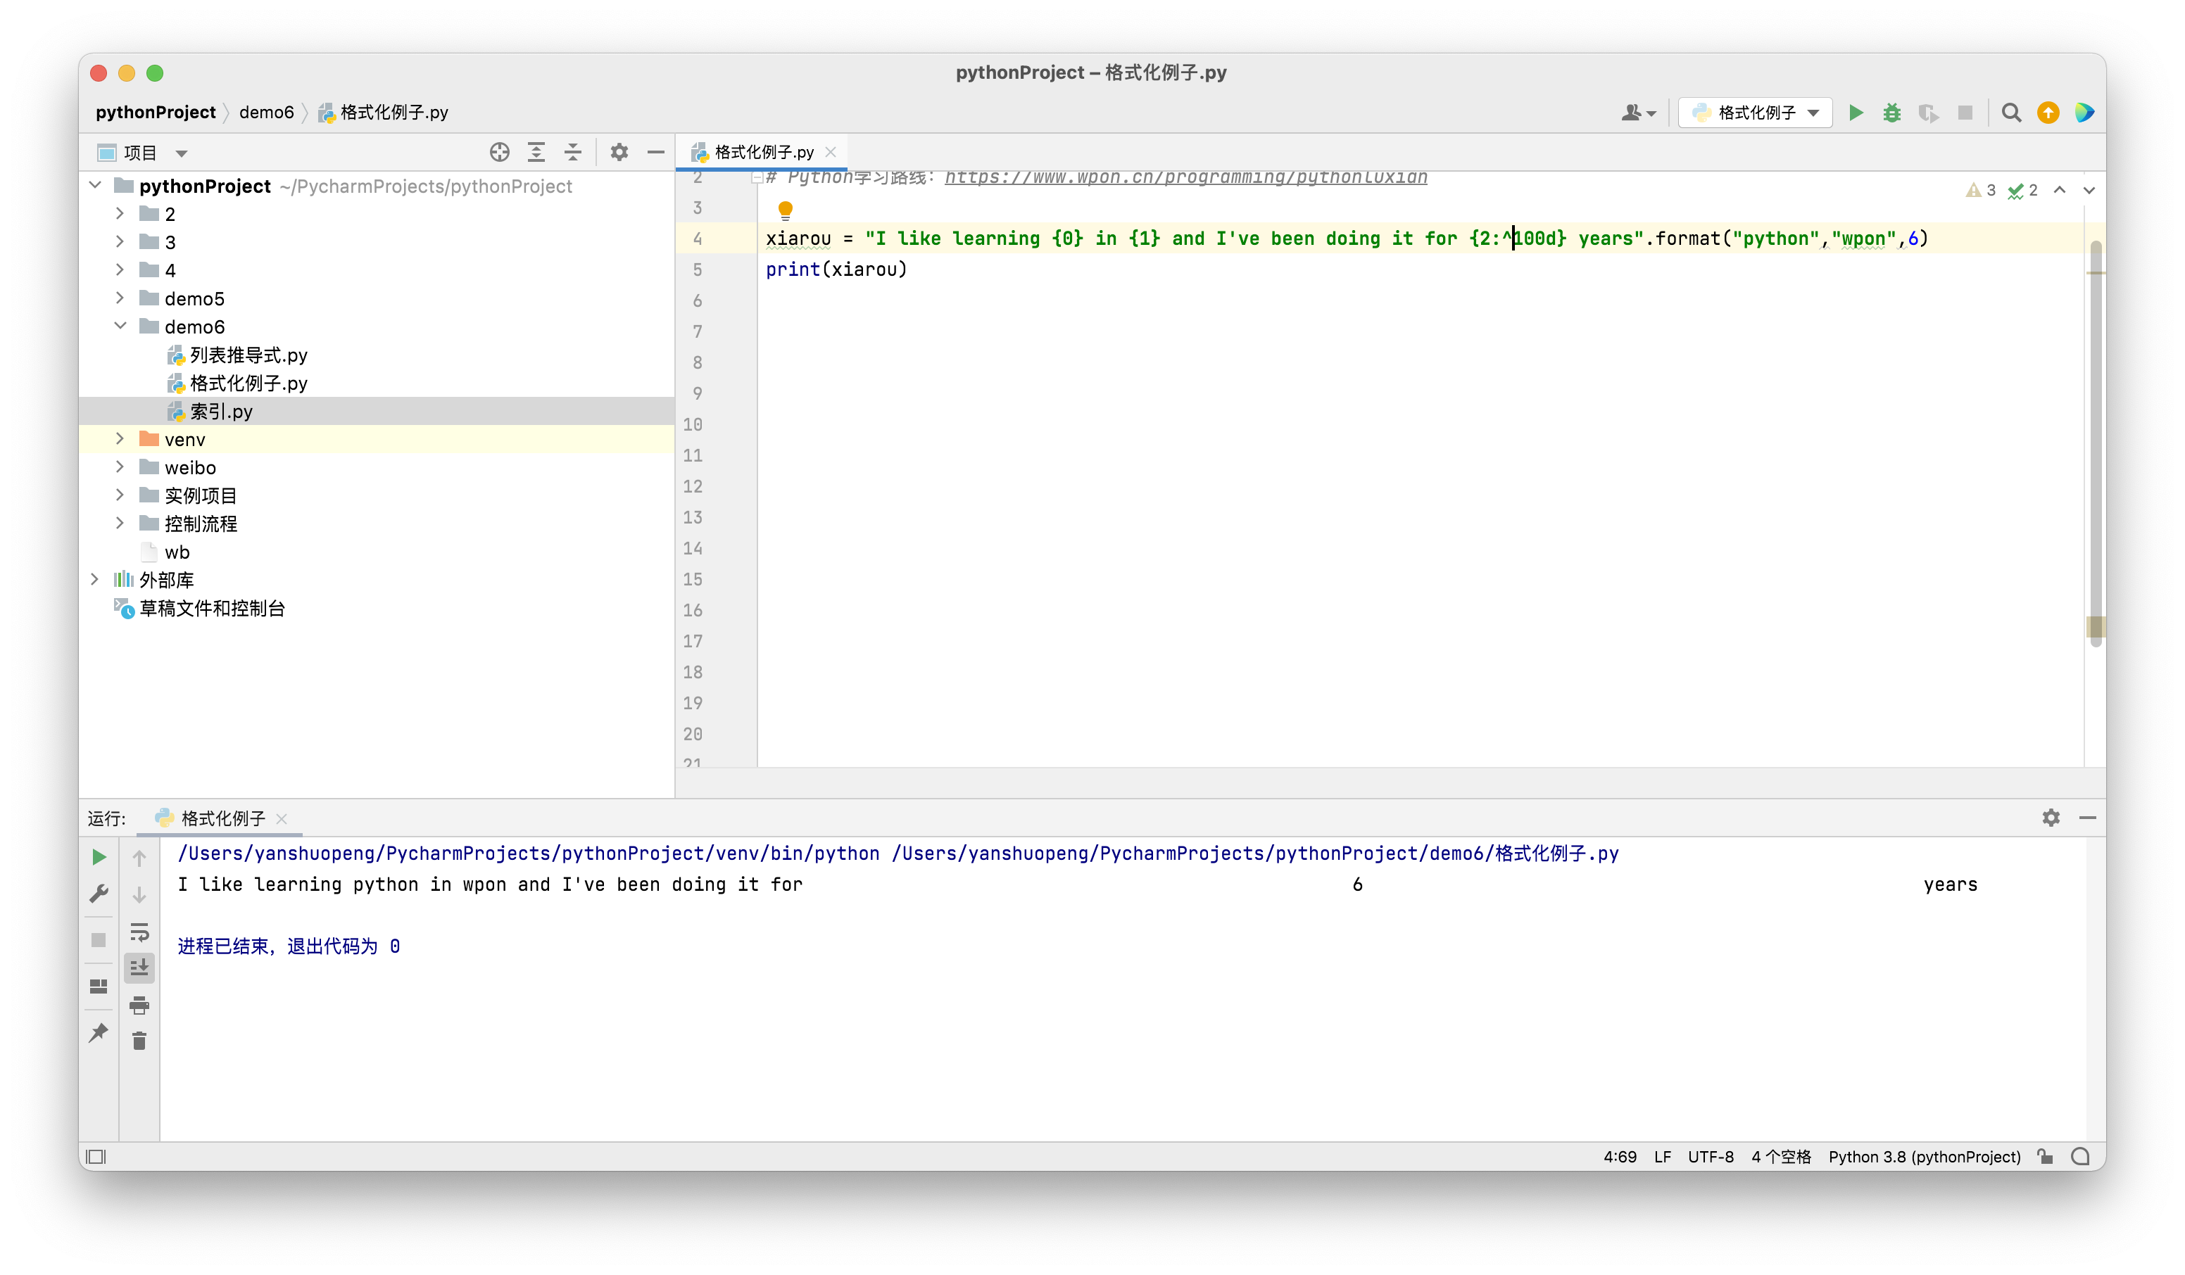This screenshot has width=2185, height=1275.
Task: Click the Python 3.8 interpreter in the status bar
Action: click(x=1924, y=1156)
